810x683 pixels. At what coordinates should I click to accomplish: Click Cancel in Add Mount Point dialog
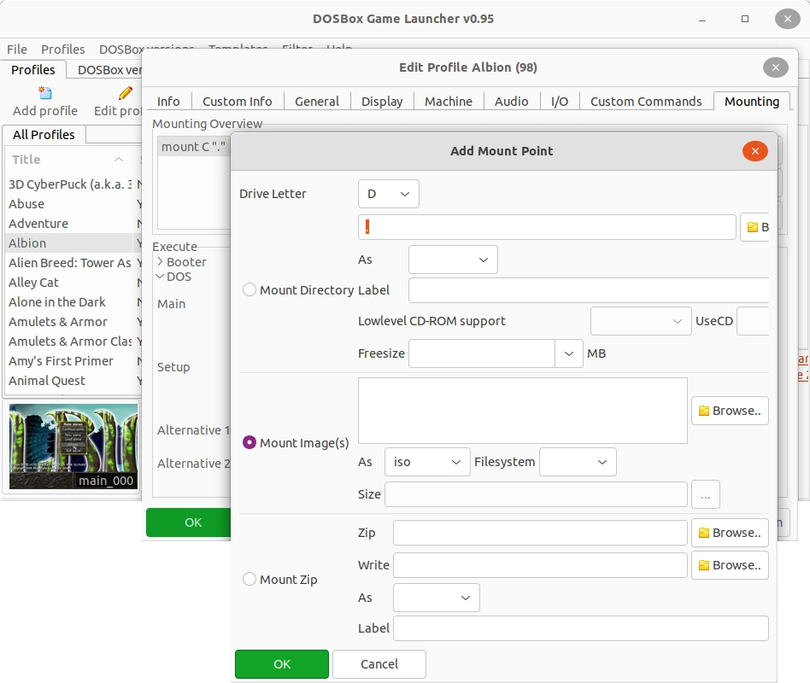[x=379, y=664]
